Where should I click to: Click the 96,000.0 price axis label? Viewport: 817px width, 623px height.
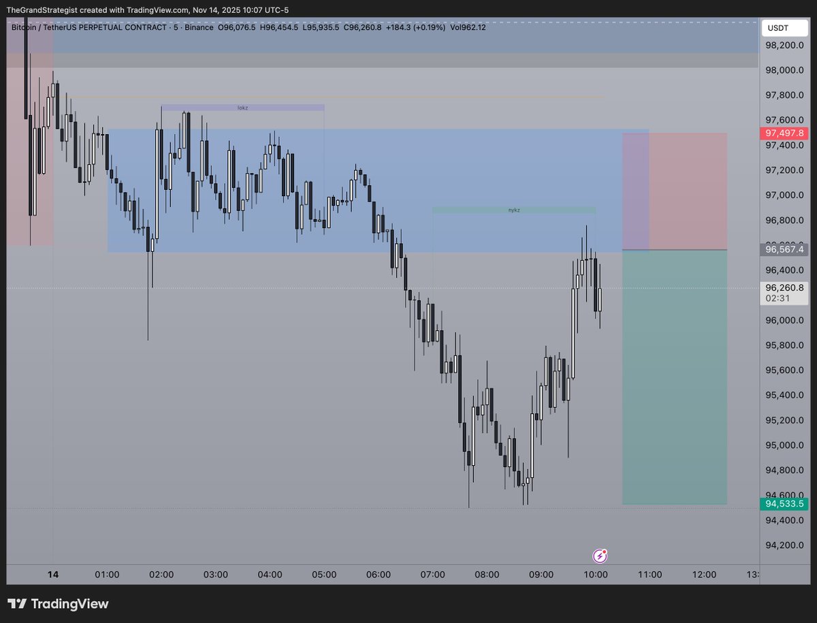pos(785,321)
